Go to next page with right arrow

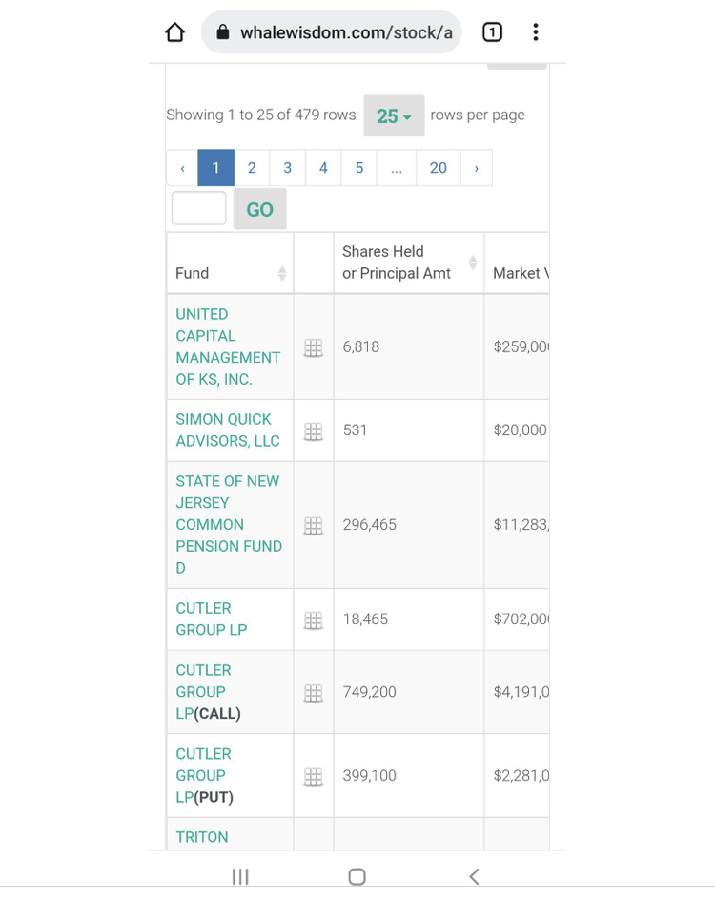(x=476, y=168)
